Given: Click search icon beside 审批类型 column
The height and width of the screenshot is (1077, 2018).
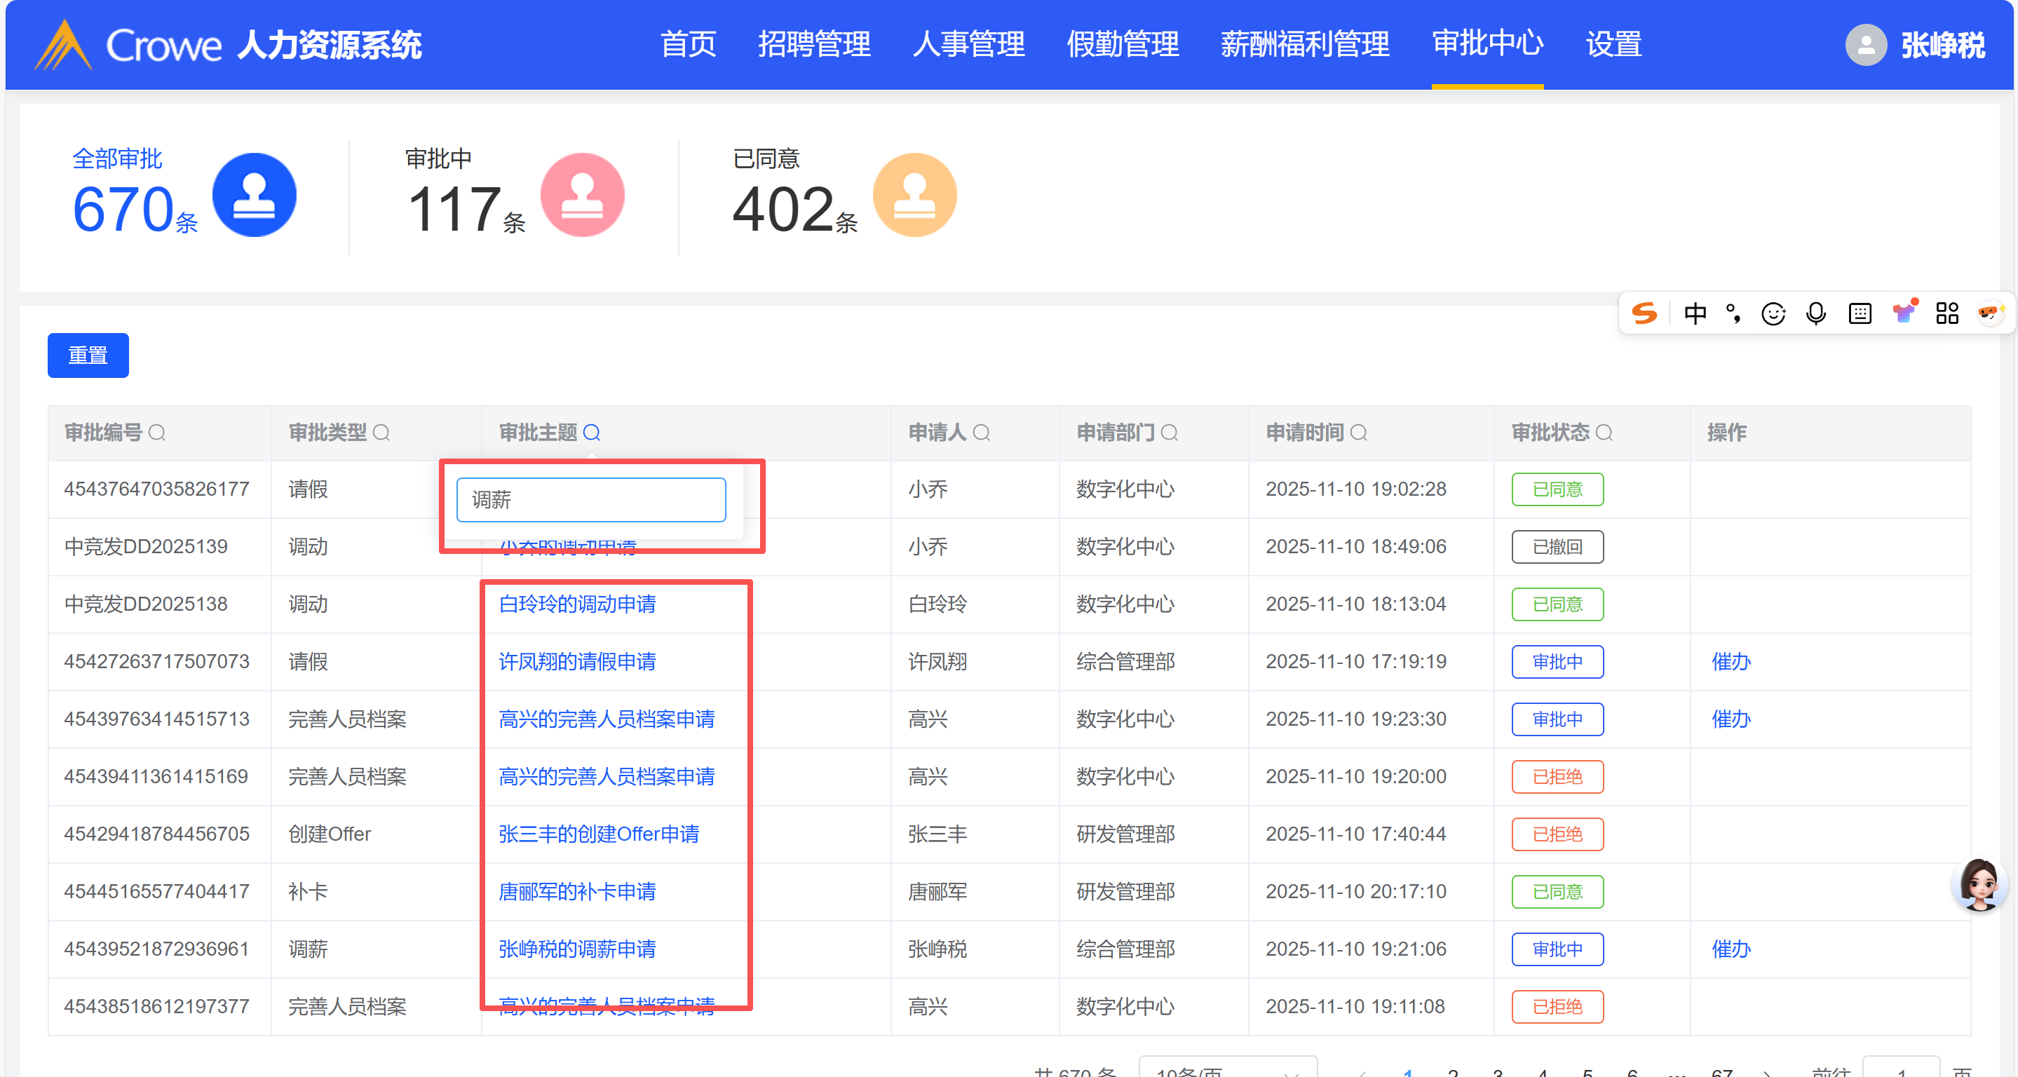Looking at the screenshot, I should 381,433.
